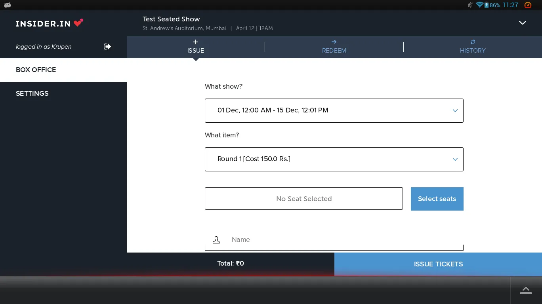Click the red speedometer icon in status bar
The width and height of the screenshot is (542, 304).
[528, 5]
